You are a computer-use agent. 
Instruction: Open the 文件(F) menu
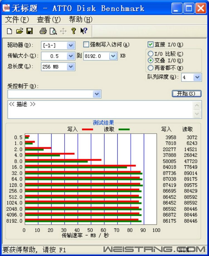coord(17,20)
